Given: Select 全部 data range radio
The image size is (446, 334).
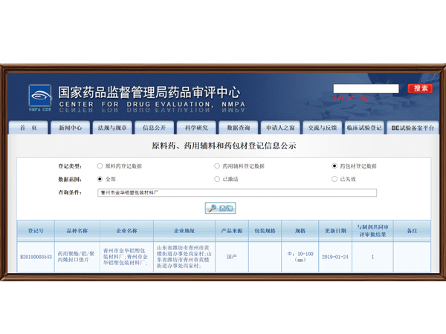Looking at the screenshot, I should tap(100, 179).
